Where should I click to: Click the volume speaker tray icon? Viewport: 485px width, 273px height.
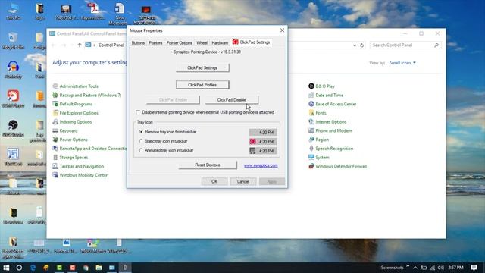click(441, 268)
